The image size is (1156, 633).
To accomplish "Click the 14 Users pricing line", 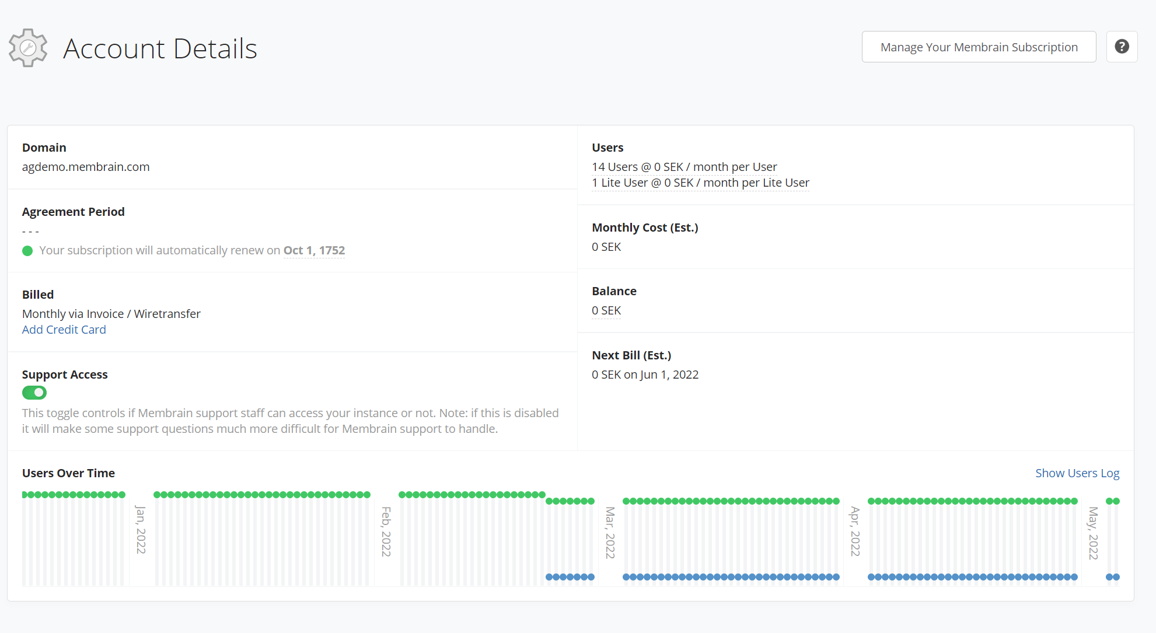I will [x=684, y=167].
